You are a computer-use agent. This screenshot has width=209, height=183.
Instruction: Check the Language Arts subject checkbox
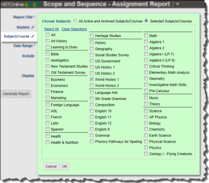tap(91, 92)
